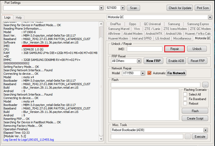
Task: Open the Android MTK tab
Action: 154,34
